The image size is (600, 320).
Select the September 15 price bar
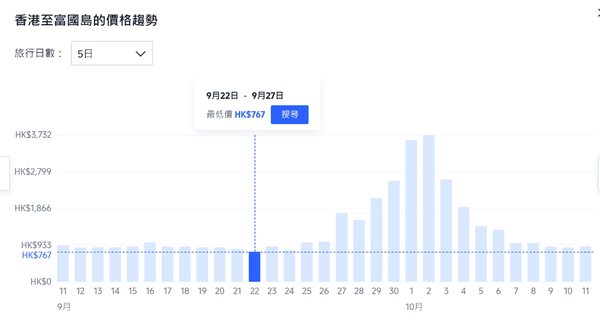pos(133,264)
